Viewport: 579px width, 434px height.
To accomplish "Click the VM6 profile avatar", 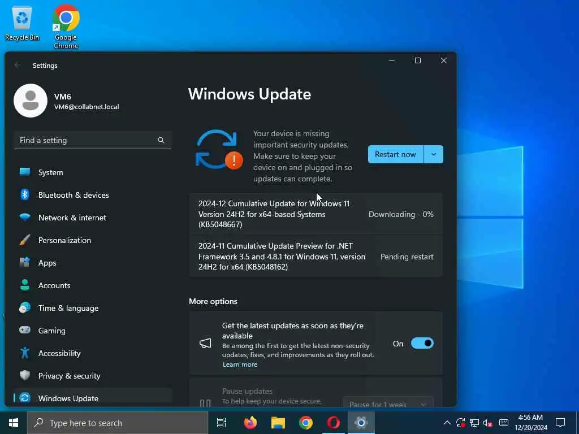I will [x=31, y=101].
